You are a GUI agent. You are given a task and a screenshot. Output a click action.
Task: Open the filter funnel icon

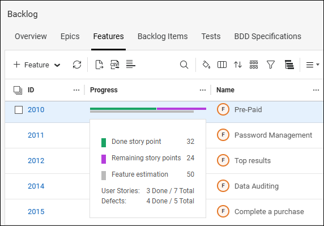[271, 65]
